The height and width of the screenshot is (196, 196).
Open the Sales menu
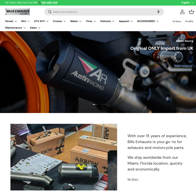[x=35, y=28]
